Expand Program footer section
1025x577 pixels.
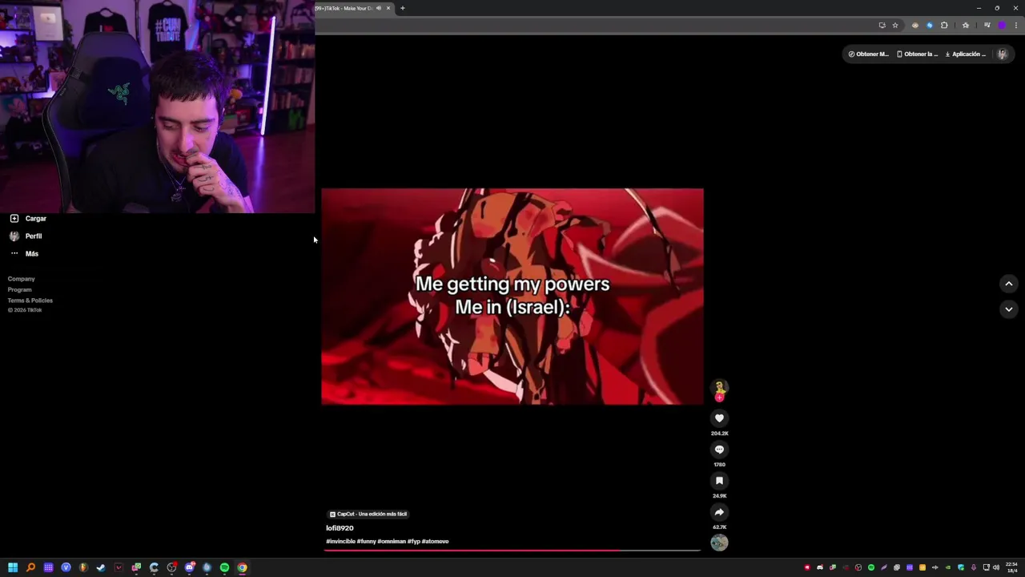[20, 289]
